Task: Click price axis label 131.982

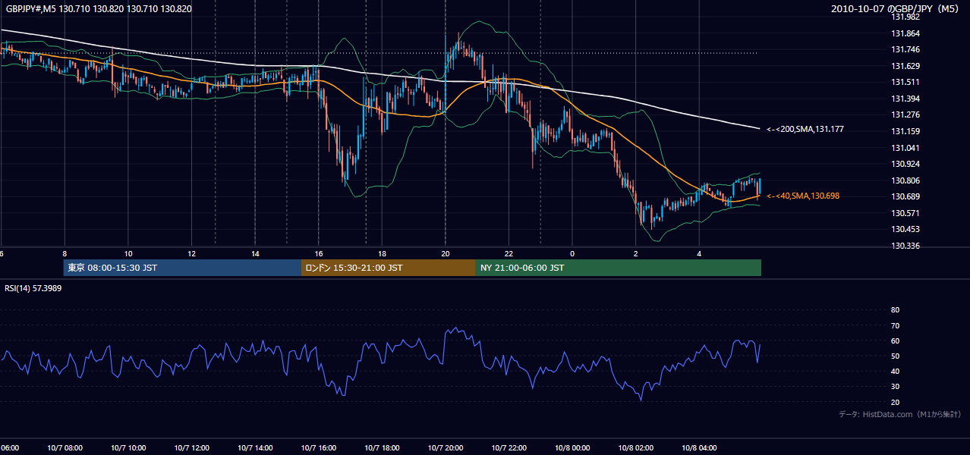Action: [x=904, y=17]
